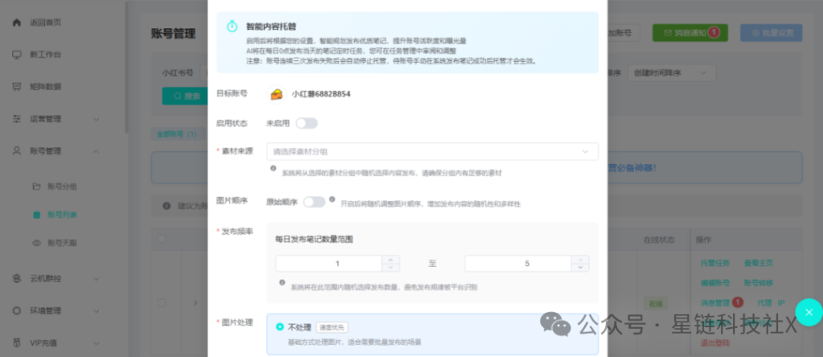
Task: Click the teal round close button
Action: click(809, 312)
